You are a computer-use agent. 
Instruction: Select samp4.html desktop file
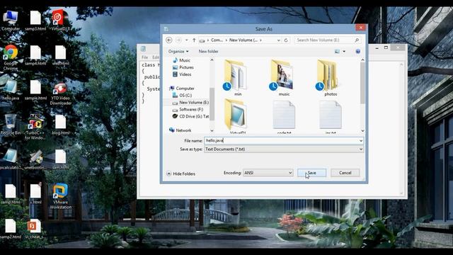pos(35,55)
